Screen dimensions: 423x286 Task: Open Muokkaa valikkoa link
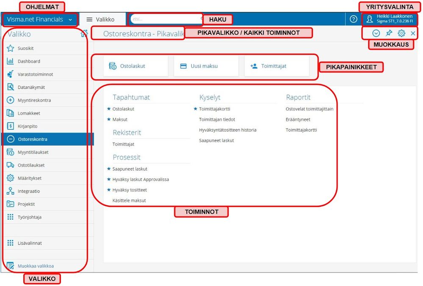click(x=36, y=266)
